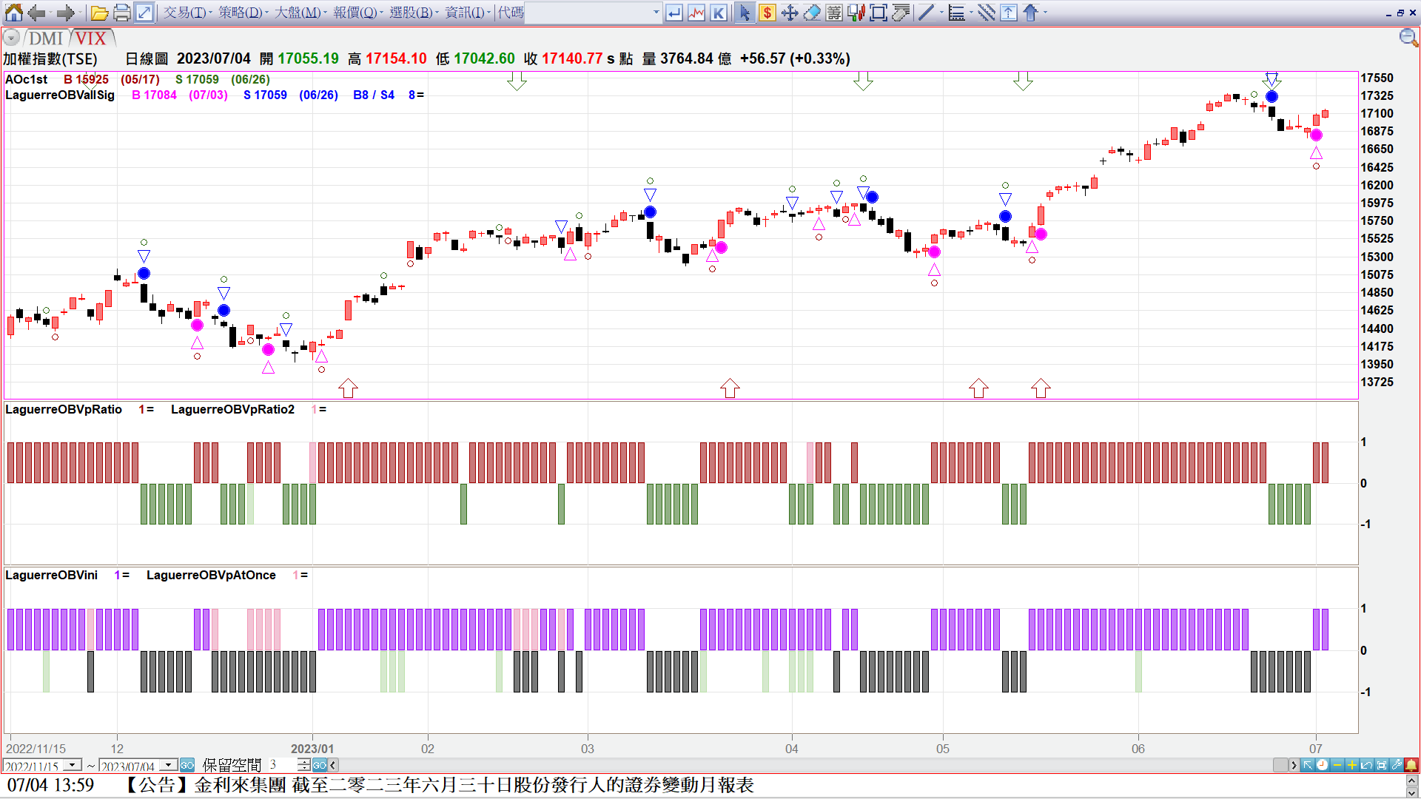Click the printer icon
Image resolution: width=1421 pixels, height=799 pixels.
pos(122,13)
